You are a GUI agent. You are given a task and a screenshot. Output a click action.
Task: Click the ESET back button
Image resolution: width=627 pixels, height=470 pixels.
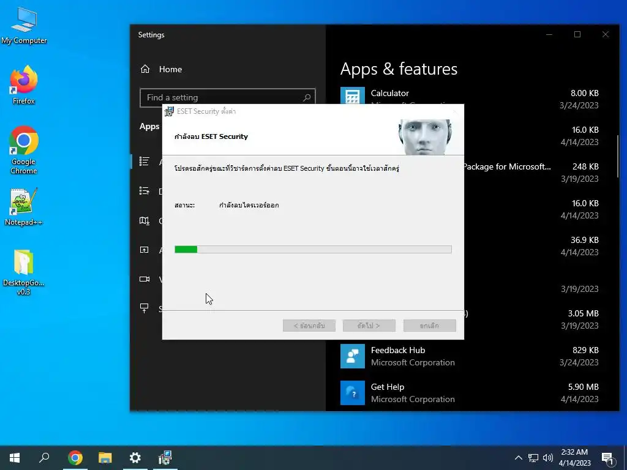[x=309, y=326]
